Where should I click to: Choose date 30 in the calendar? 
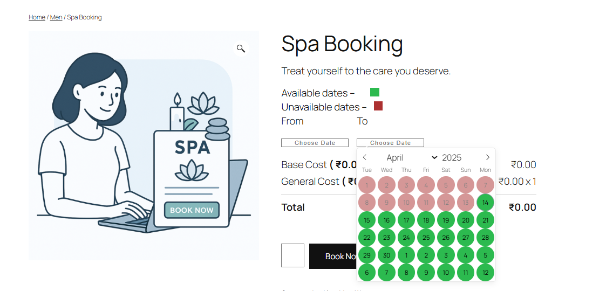tap(387, 255)
